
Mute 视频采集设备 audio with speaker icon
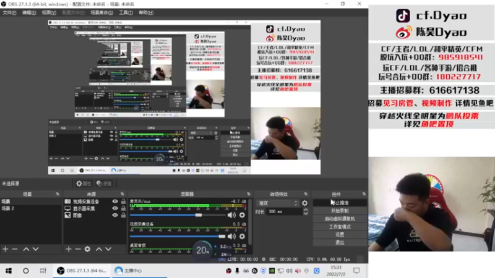coord(231,237)
